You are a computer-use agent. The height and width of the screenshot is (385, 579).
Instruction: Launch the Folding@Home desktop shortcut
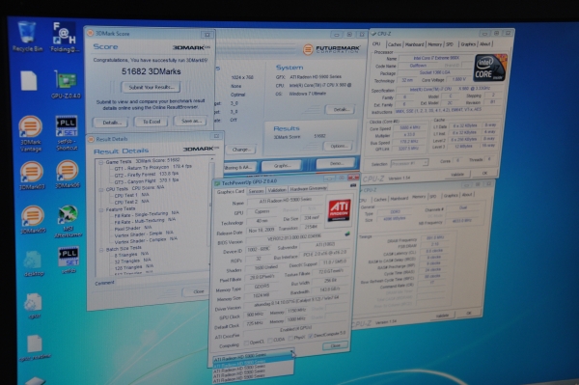point(65,37)
